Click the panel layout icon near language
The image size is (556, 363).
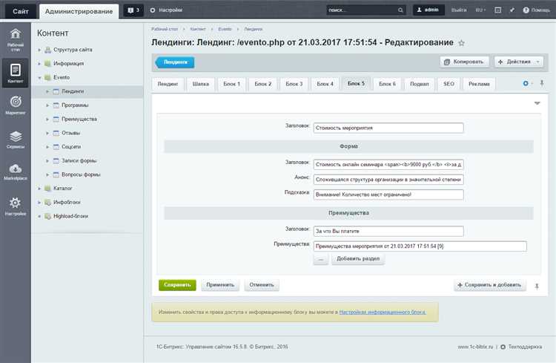pos(498,10)
